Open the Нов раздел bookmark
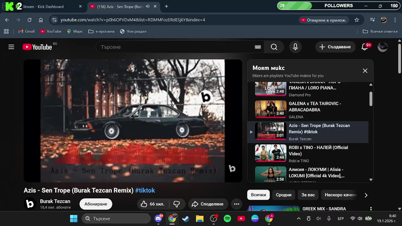 tap(133, 31)
